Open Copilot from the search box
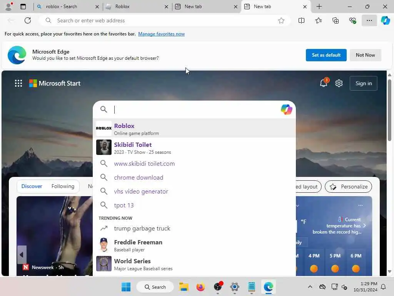Screen dimensions: 394x296 pos(286,109)
